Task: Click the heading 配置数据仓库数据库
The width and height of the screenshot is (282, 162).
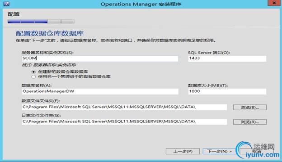Action: (x=50, y=33)
